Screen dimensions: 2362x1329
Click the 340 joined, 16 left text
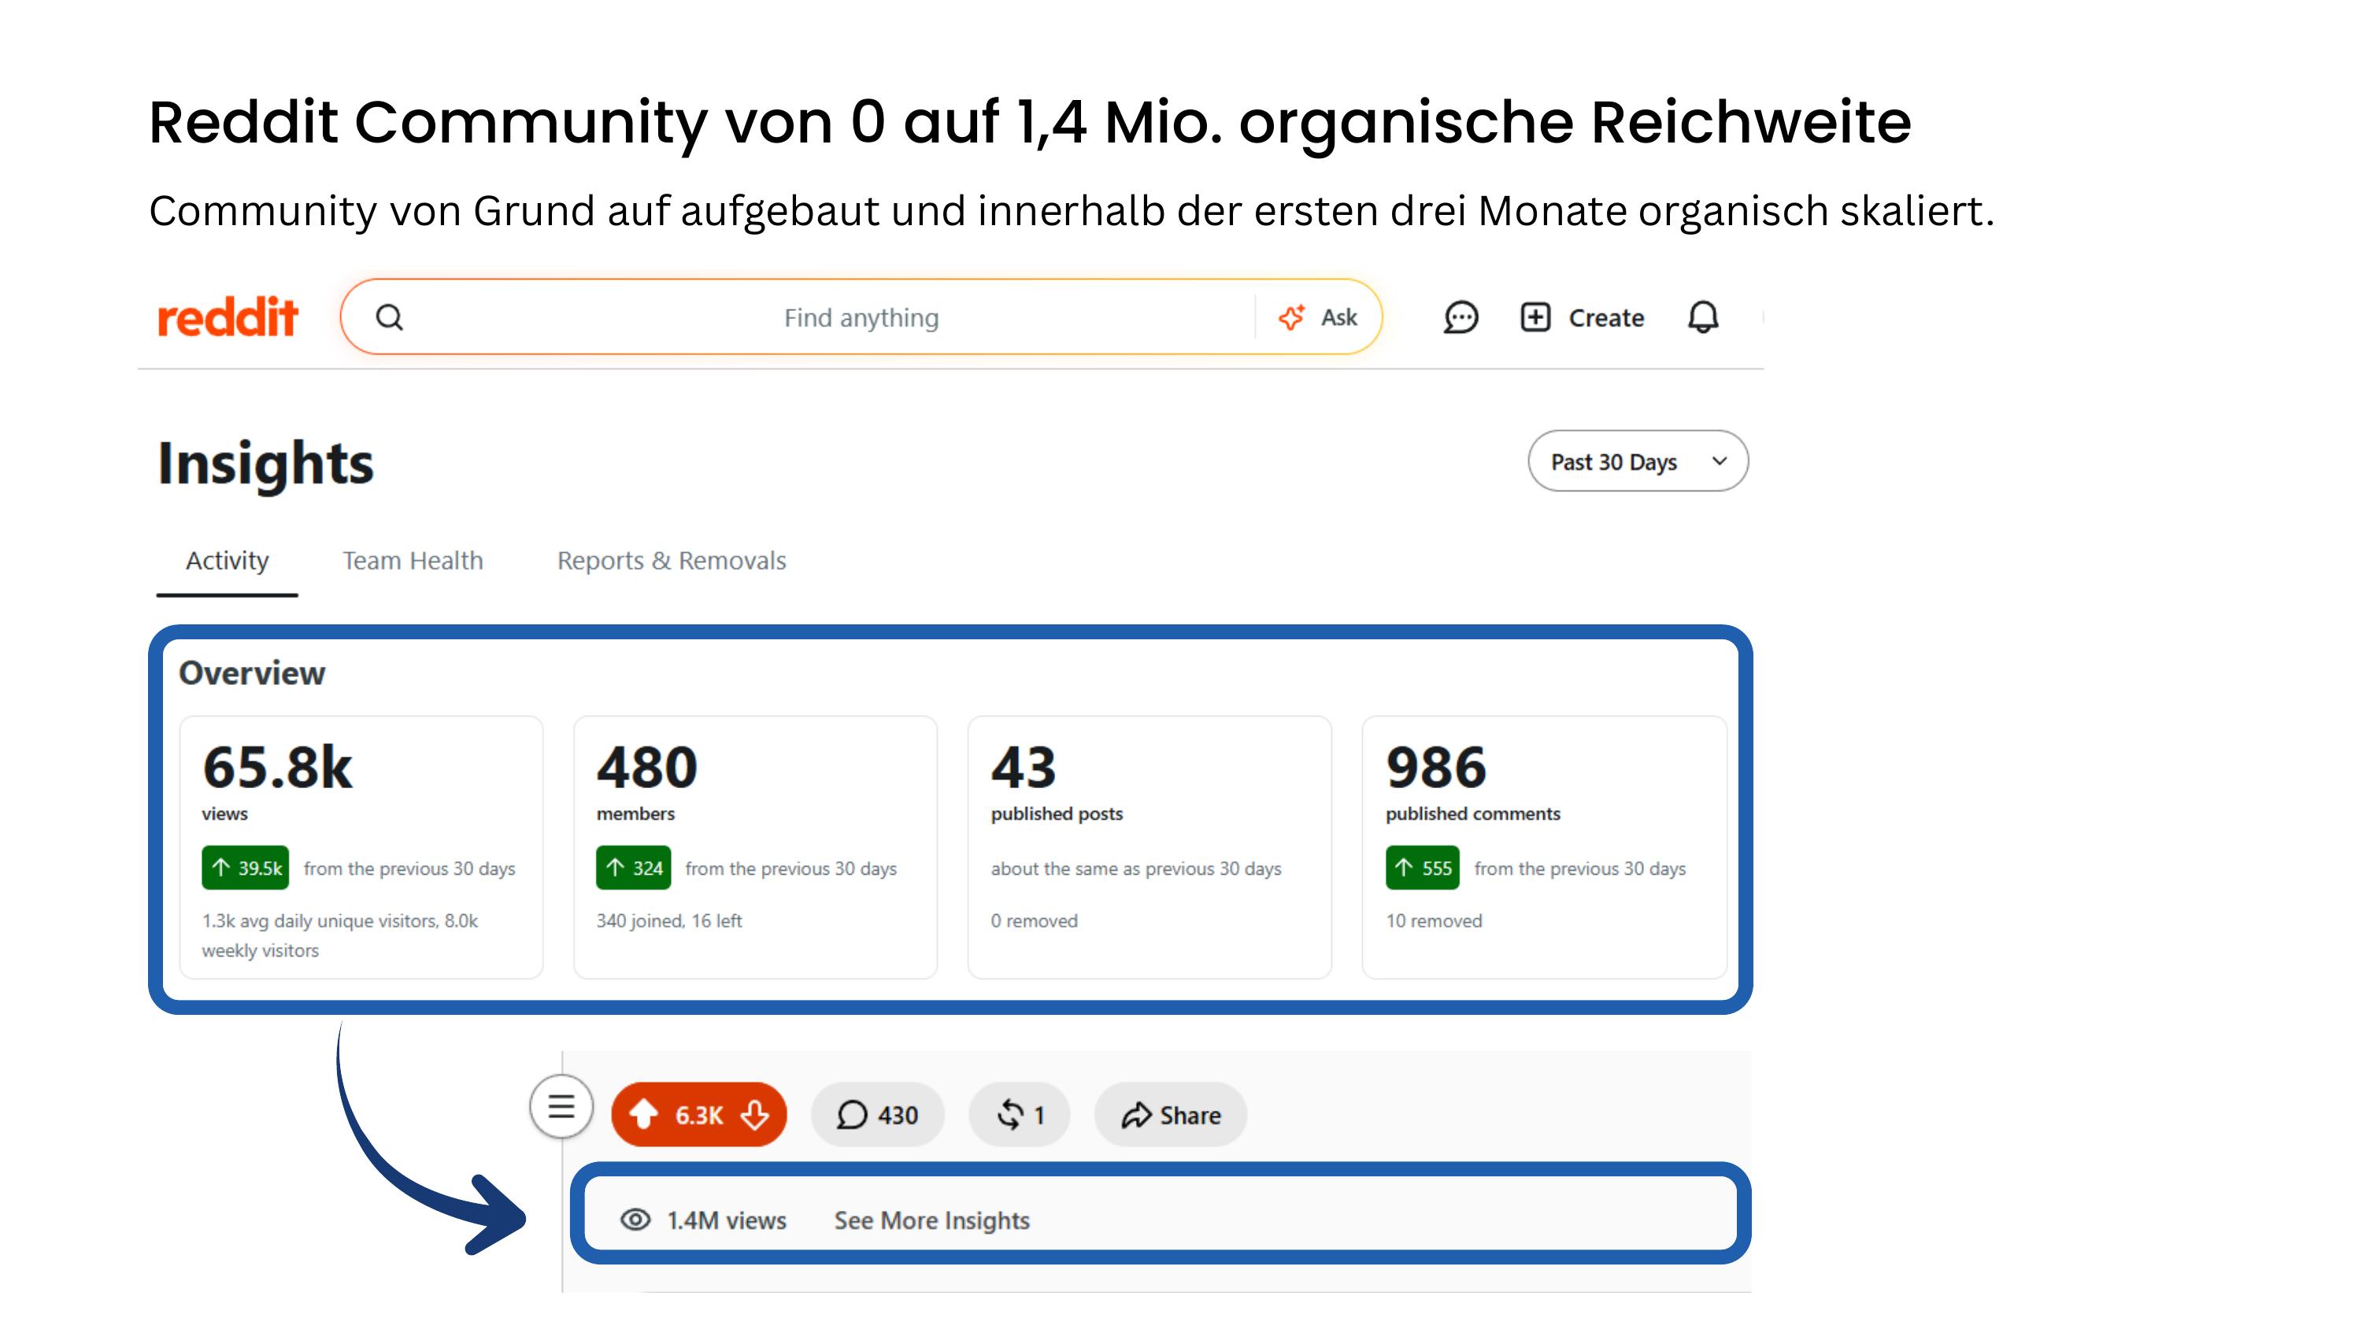tap(668, 920)
